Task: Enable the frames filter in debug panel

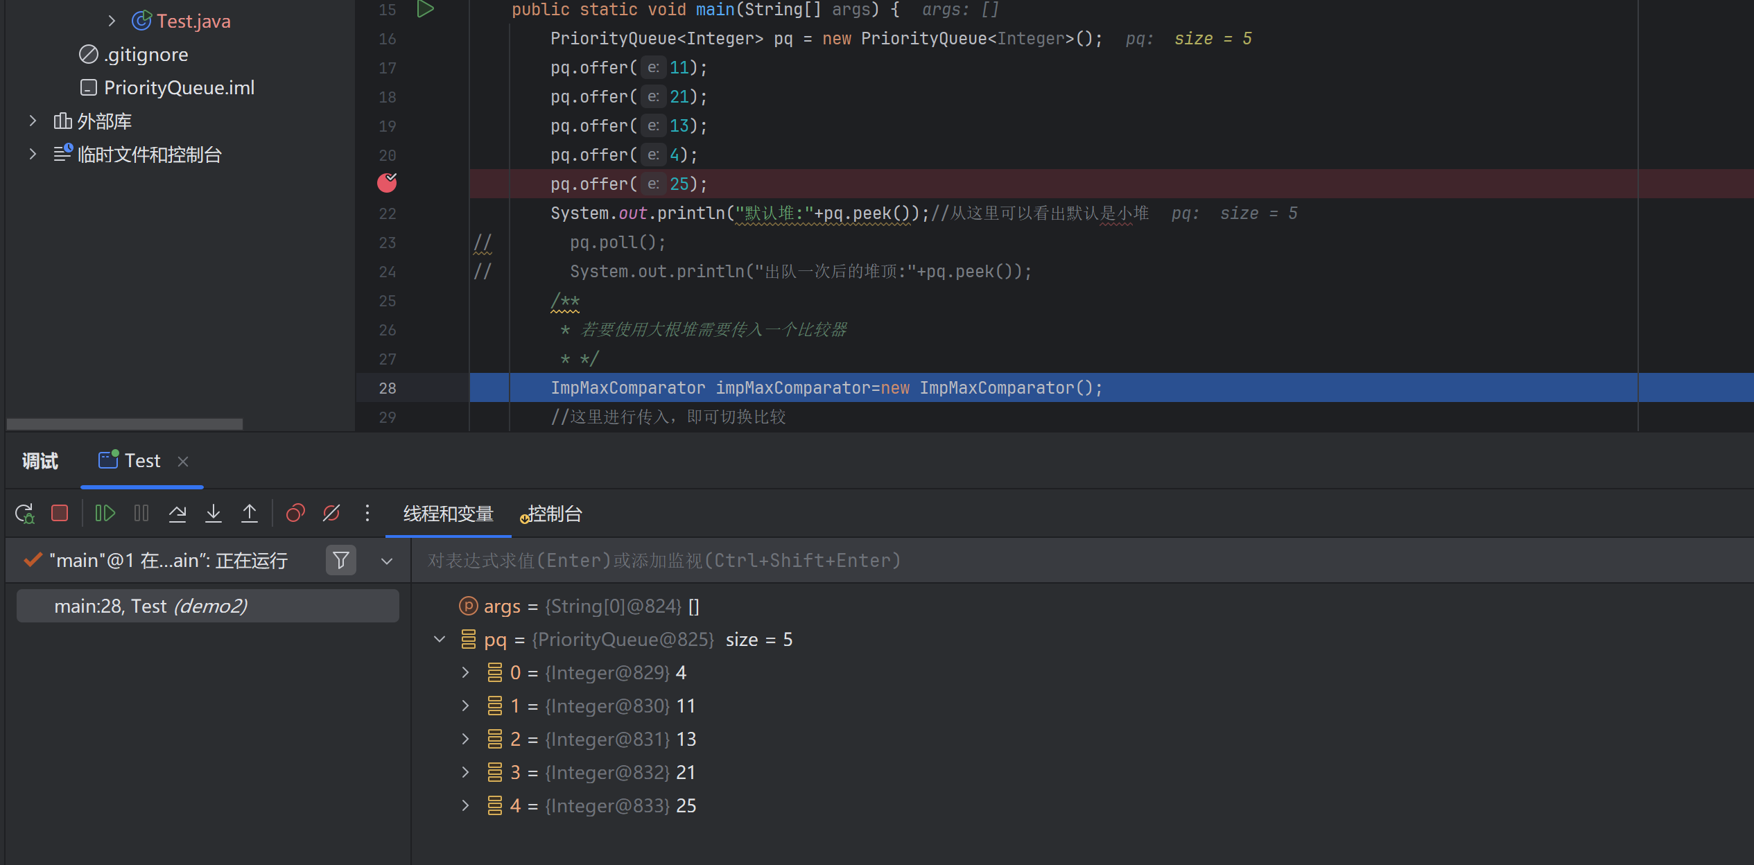Action: [x=340, y=559]
